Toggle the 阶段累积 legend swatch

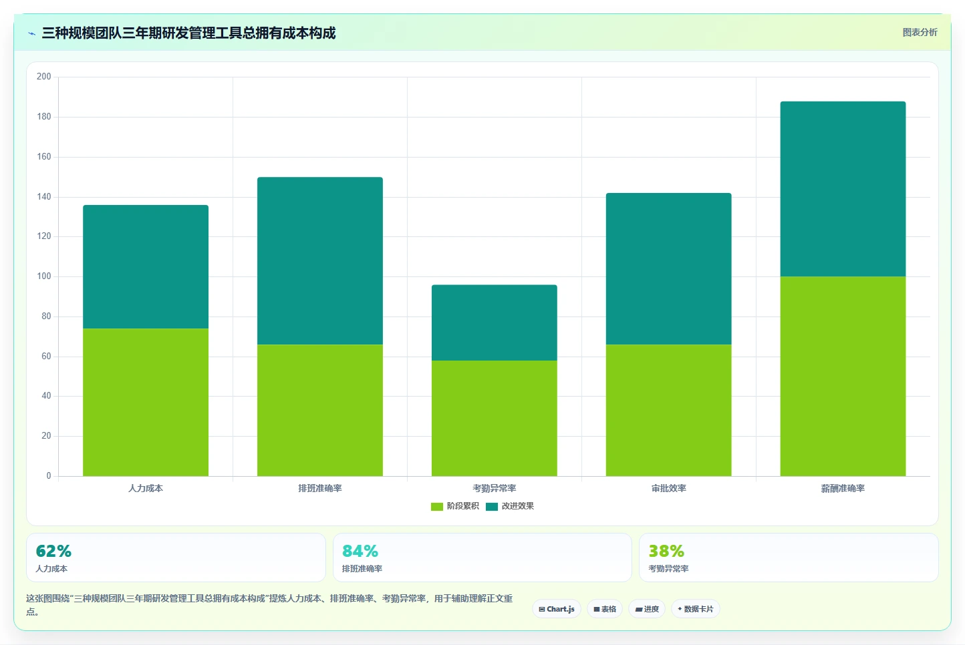pyautogui.click(x=437, y=507)
